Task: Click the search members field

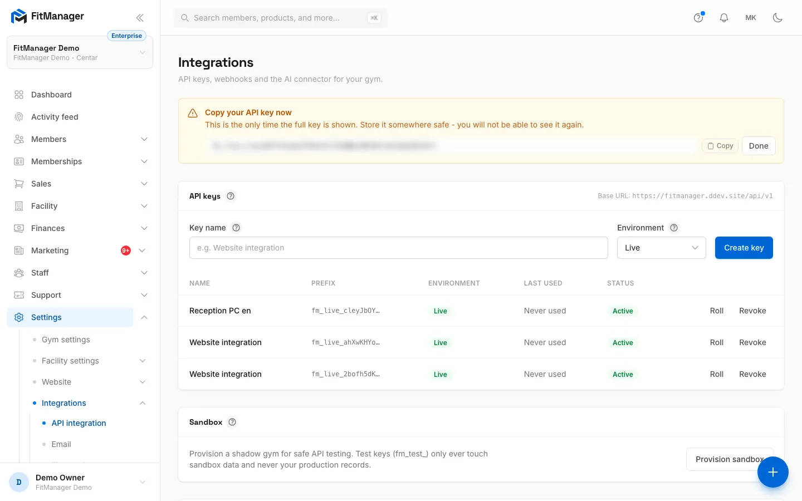Action: point(281,18)
